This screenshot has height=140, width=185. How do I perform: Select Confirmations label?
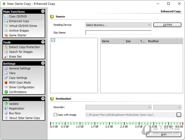pyautogui.click(x=18, y=92)
